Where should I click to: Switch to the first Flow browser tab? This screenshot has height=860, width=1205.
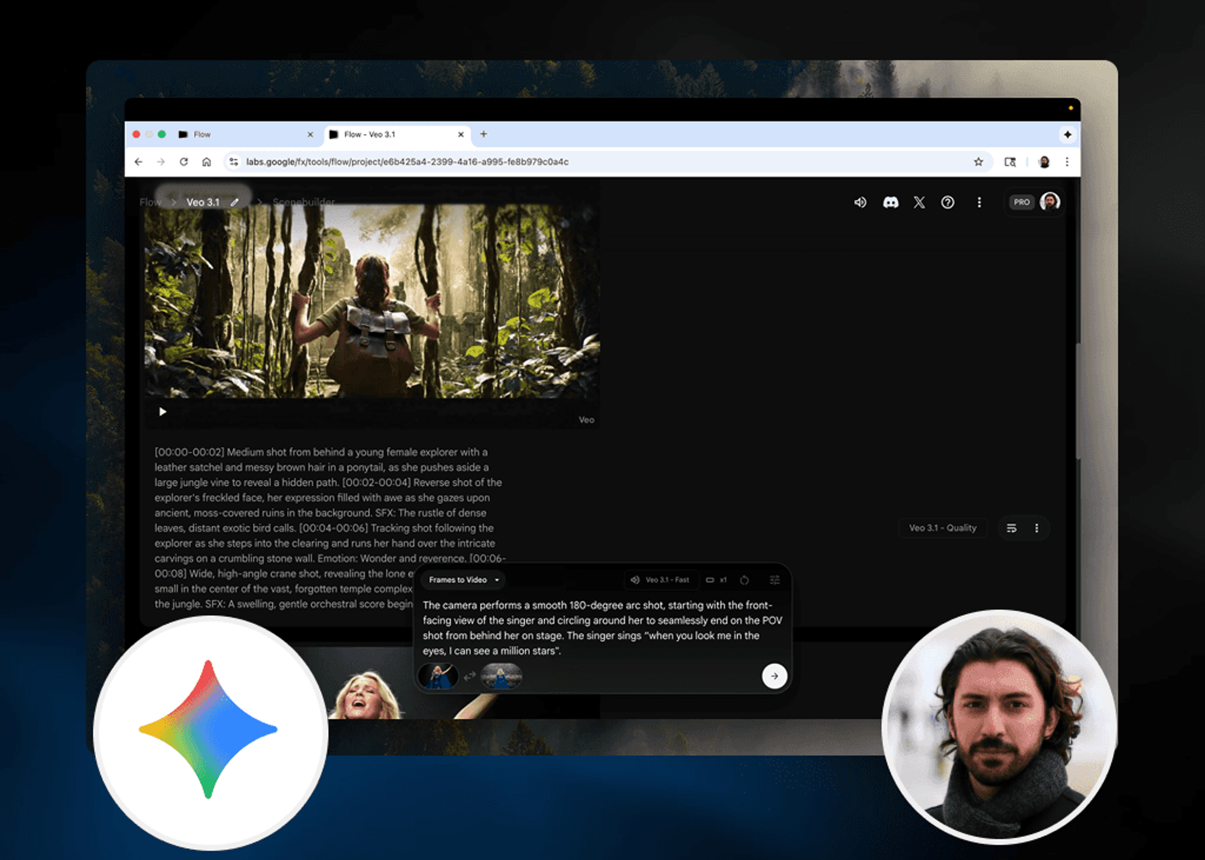click(246, 135)
